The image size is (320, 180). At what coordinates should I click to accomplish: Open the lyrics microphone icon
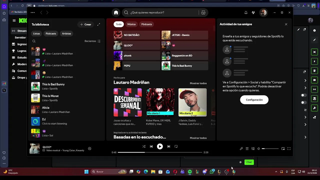241,149
